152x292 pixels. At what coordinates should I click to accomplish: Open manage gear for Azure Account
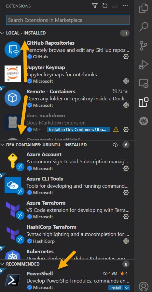tap(126, 168)
